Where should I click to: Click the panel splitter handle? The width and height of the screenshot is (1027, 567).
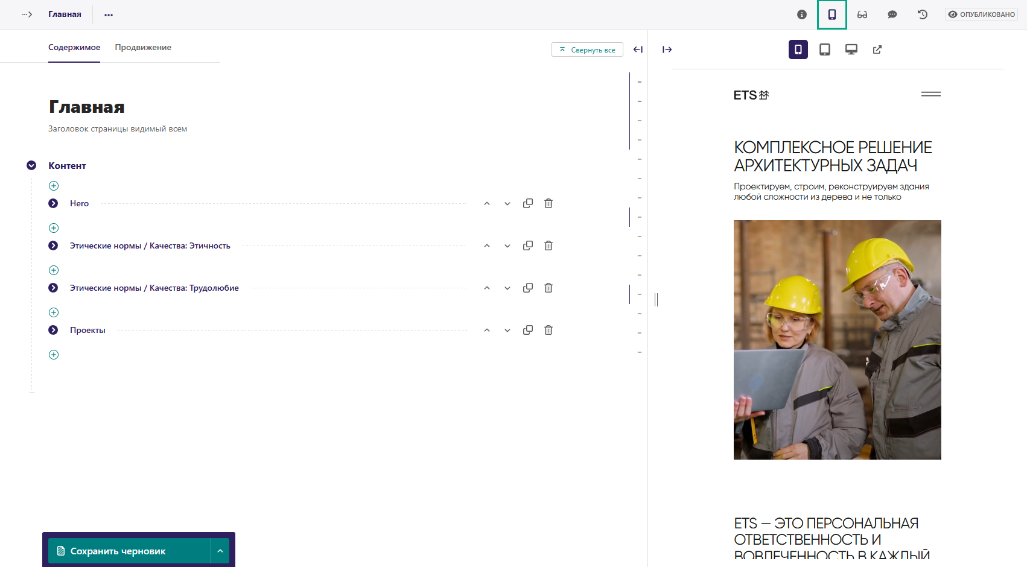(x=656, y=299)
